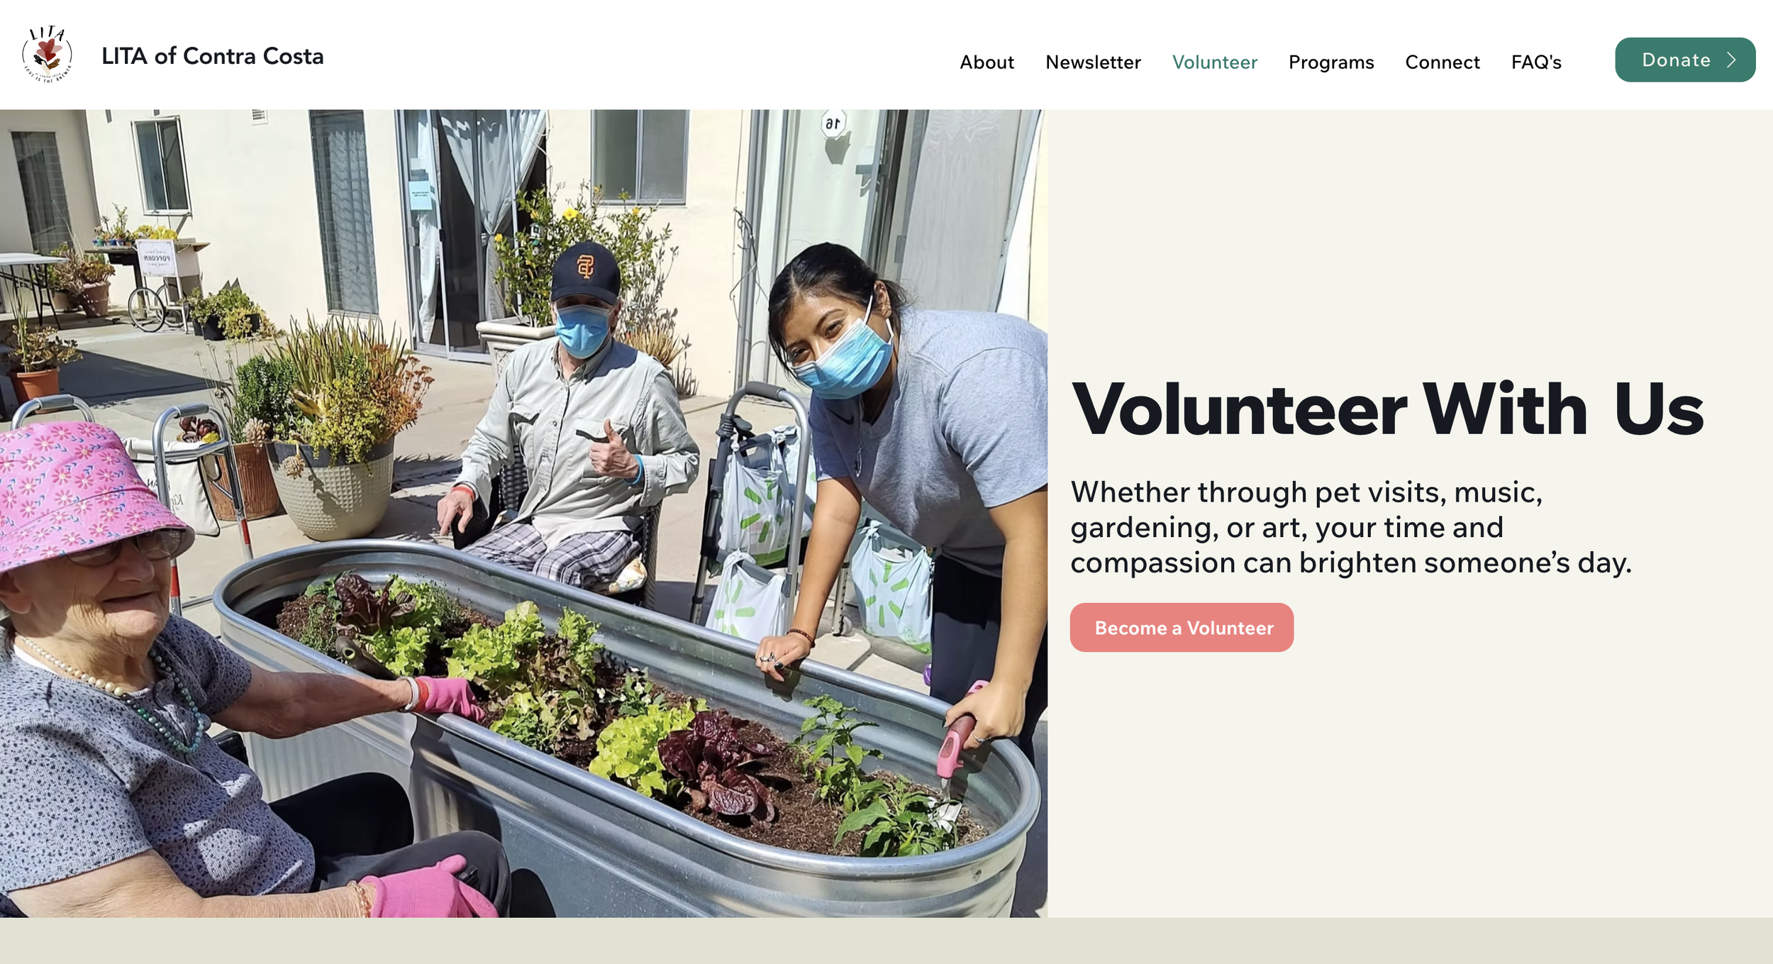Click the LITA circular logo icon
Screen dimensions: 1773x964
click(48, 55)
